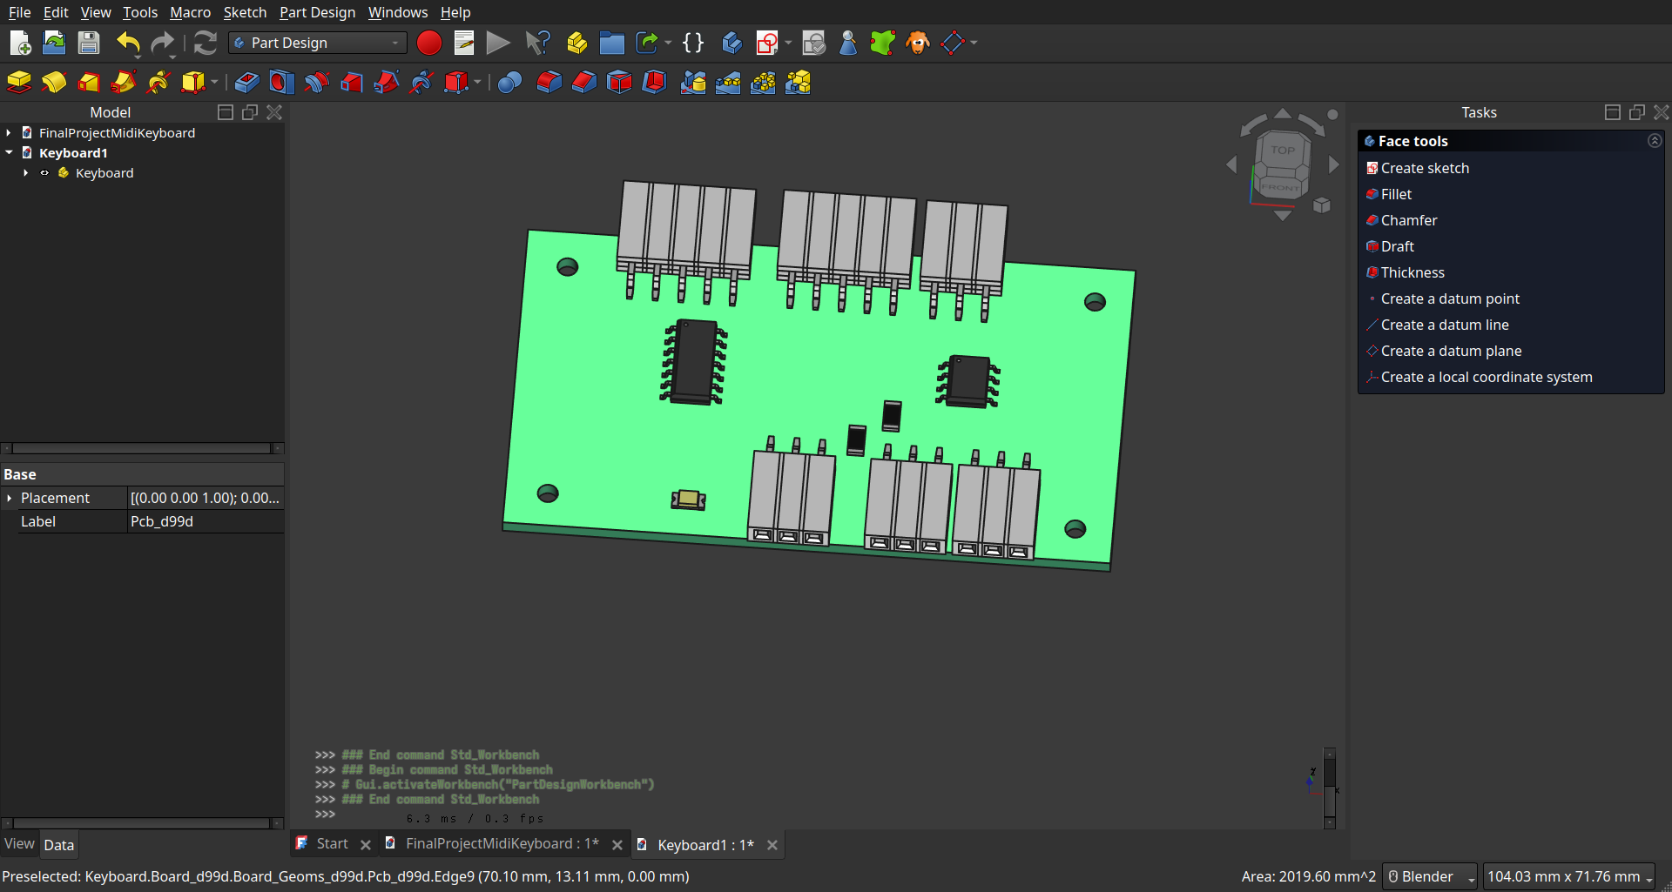
Task: Open the Blender navigation style dropdown
Action: [1430, 876]
